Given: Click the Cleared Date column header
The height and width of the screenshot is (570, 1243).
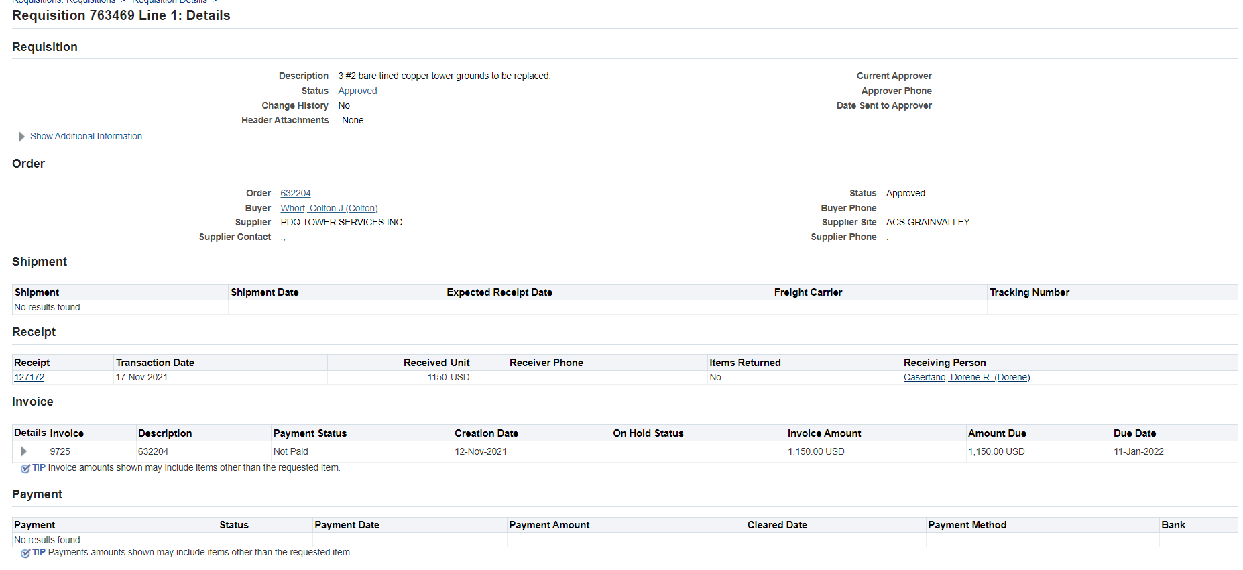Looking at the screenshot, I should coord(777,525).
